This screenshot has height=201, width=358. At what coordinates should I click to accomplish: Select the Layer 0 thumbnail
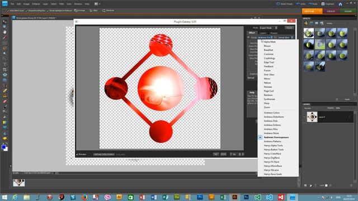tap(312, 117)
